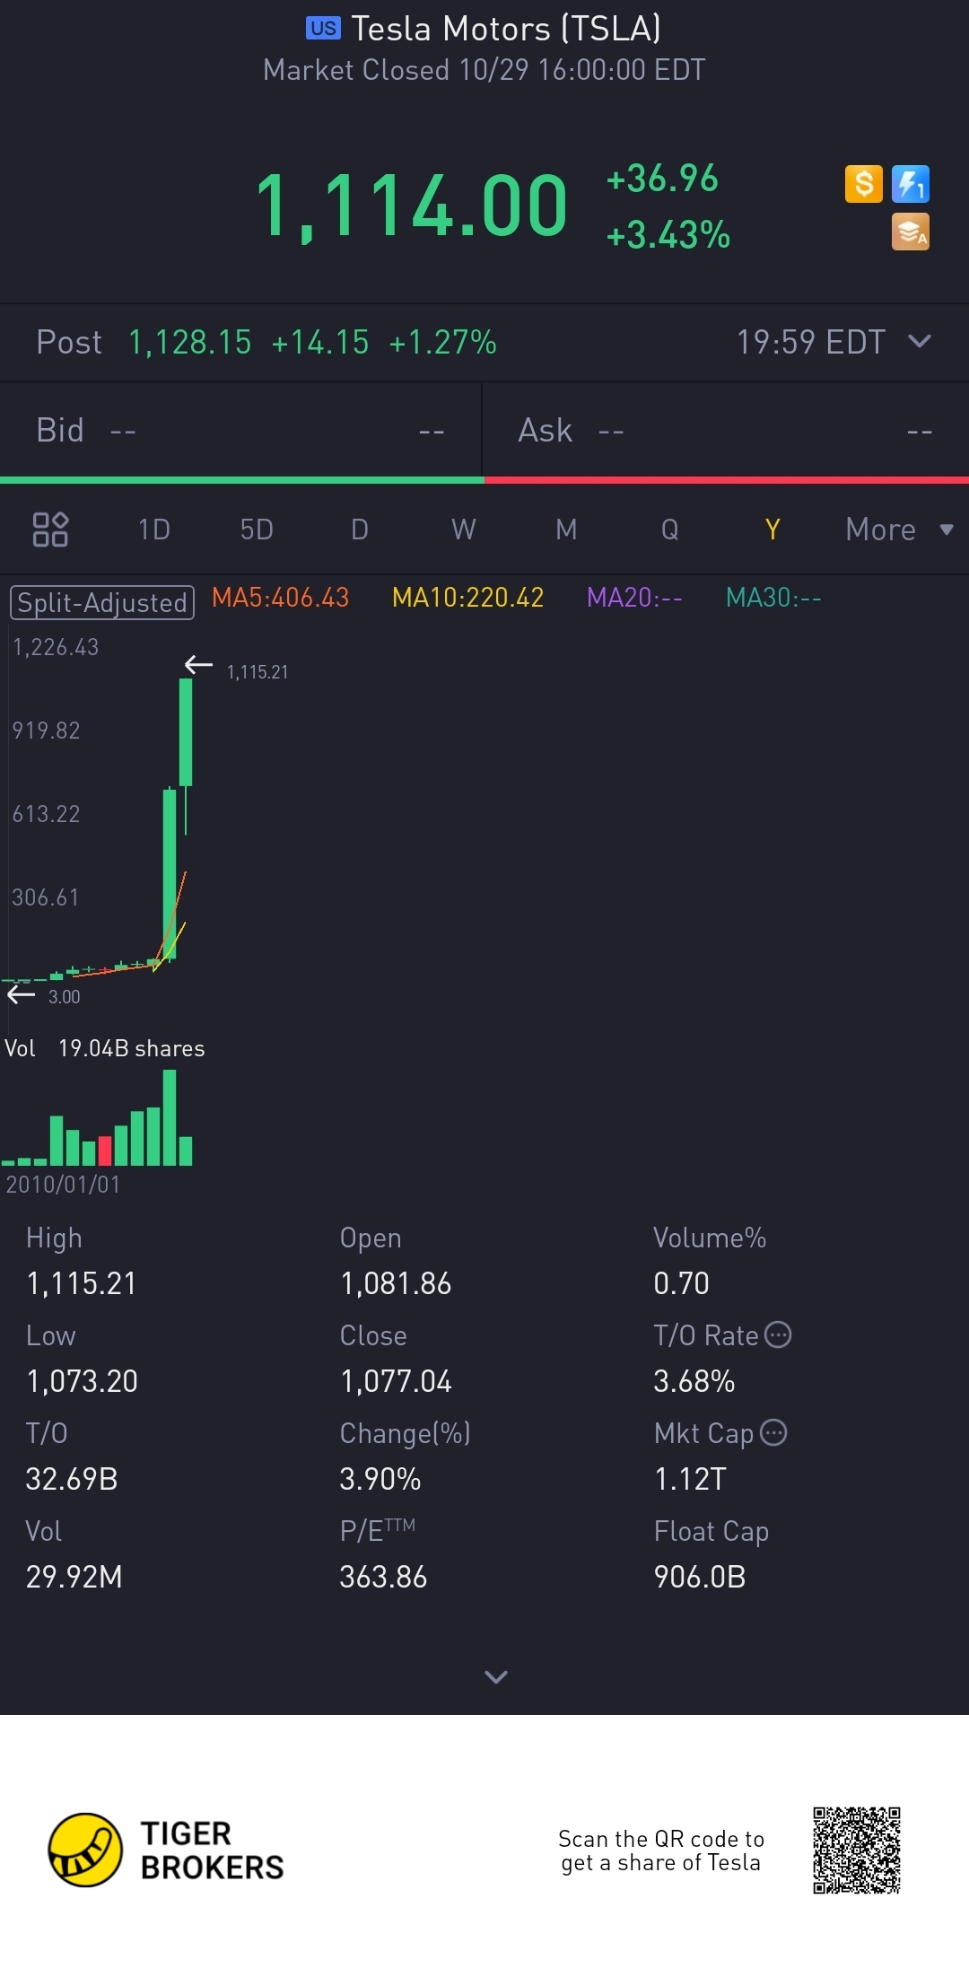Tap the blue lightning bolt icon

(910, 184)
